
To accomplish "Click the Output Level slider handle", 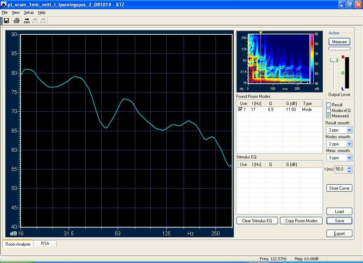I will [334, 60].
